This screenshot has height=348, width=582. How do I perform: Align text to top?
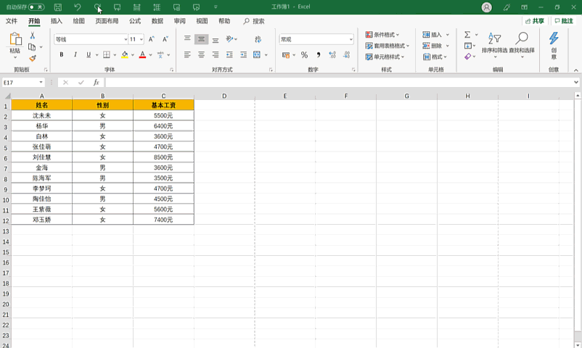coord(187,38)
